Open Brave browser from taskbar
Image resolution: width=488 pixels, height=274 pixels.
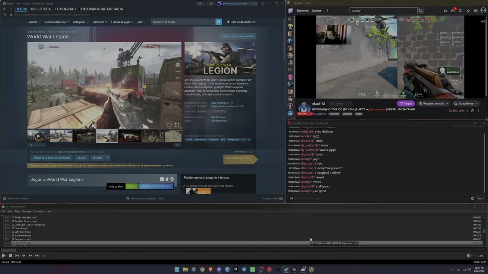(210, 269)
